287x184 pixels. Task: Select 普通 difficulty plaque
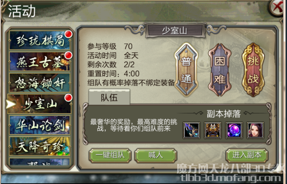pos(186,69)
